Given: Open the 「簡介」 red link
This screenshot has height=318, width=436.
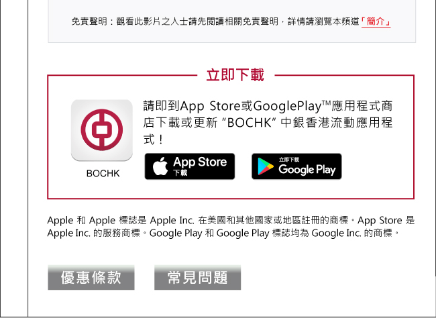Looking at the screenshot, I should pyautogui.click(x=376, y=21).
